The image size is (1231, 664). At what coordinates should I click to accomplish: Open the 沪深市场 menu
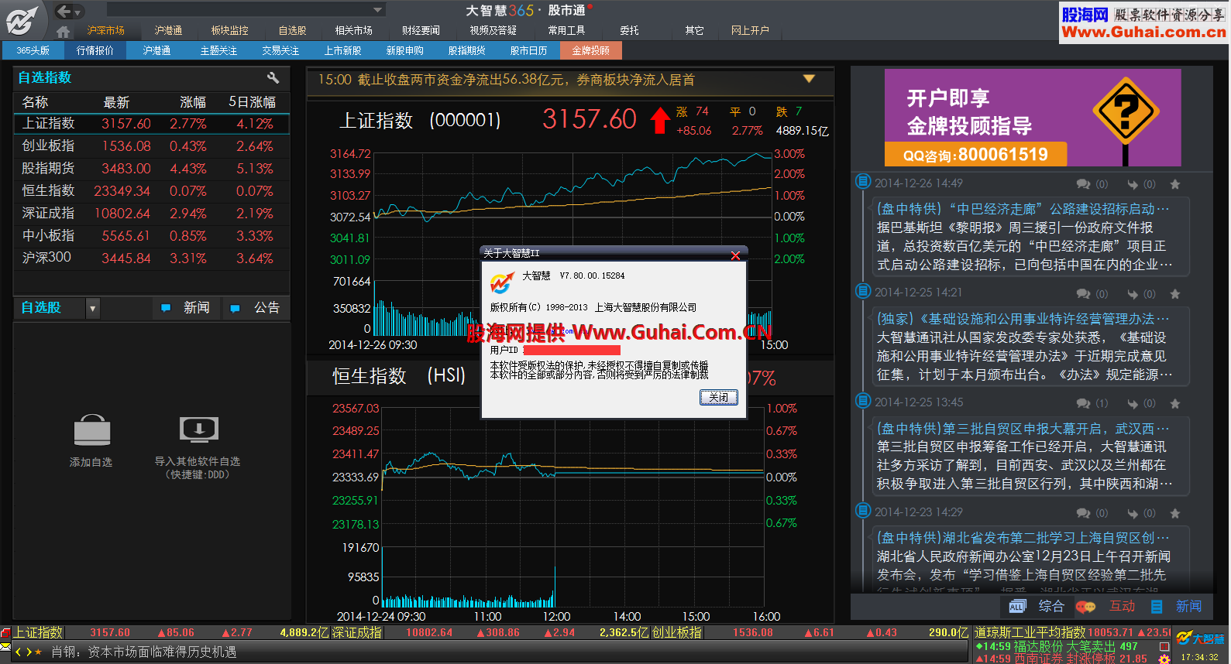coord(106,30)
